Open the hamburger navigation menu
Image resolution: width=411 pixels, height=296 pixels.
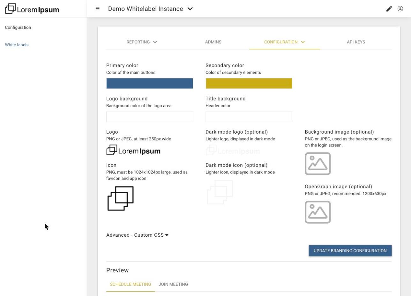[98, 9]
